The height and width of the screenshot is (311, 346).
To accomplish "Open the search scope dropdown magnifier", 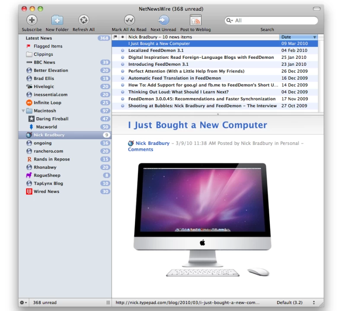I will tap(230, 21).
